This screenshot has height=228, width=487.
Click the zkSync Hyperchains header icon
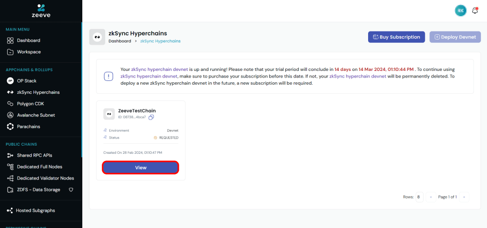[97, 37]
